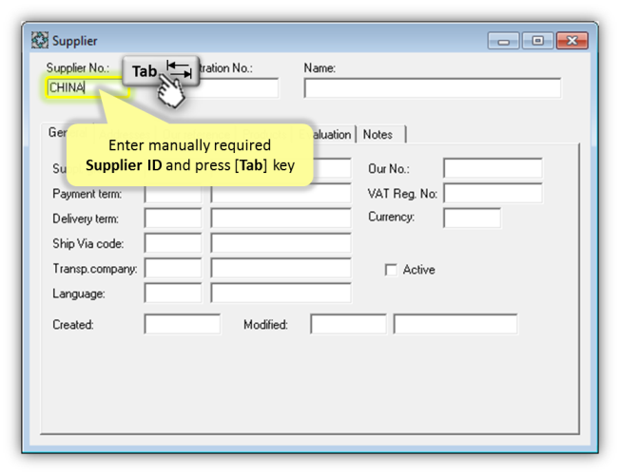The width and height of the screenshot is (620, 475).
Task: Toggle the Active checkbox
Action: click(391, 270)
